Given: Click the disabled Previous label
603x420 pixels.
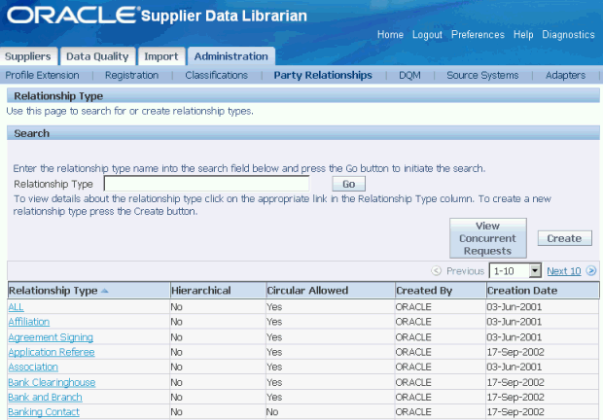Looking at the screenshot, I should [x=465, y=271].
